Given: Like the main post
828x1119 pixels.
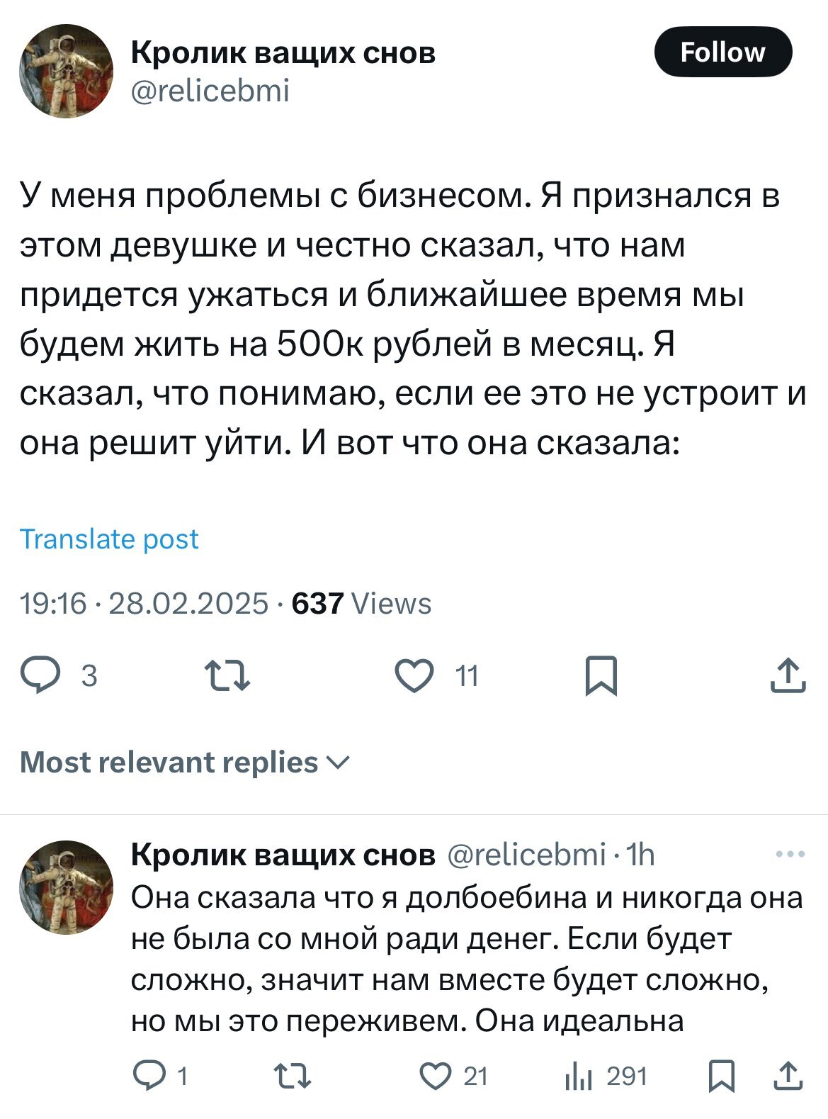Looking at the screenshot, I should 414,675.
